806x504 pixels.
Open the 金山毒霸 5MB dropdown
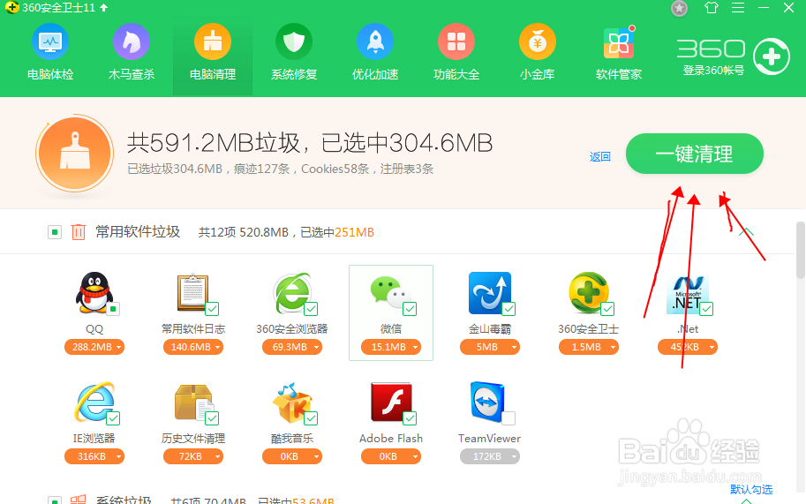[490, 347]
